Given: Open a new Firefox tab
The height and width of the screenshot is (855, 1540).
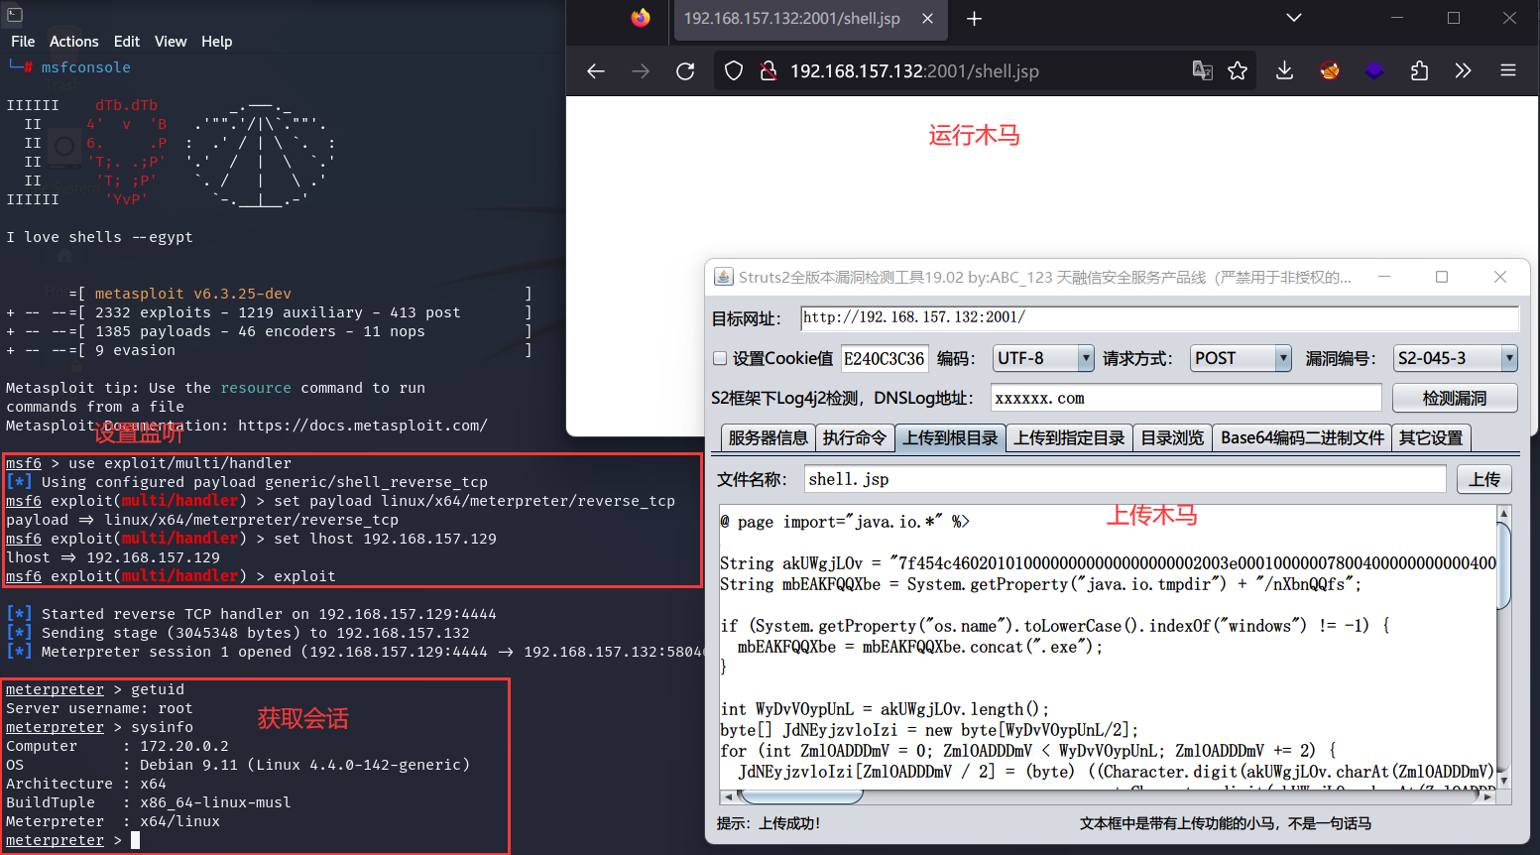Looking at the screenshot, I should tap(974, 19).
